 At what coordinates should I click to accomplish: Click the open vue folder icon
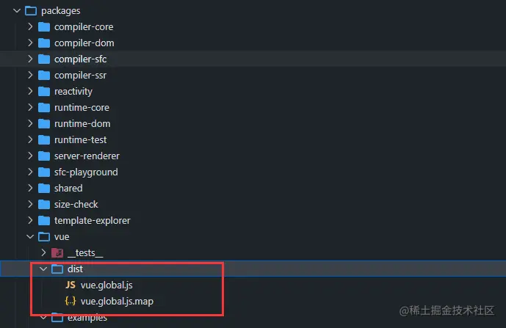[x=44, y=237]
